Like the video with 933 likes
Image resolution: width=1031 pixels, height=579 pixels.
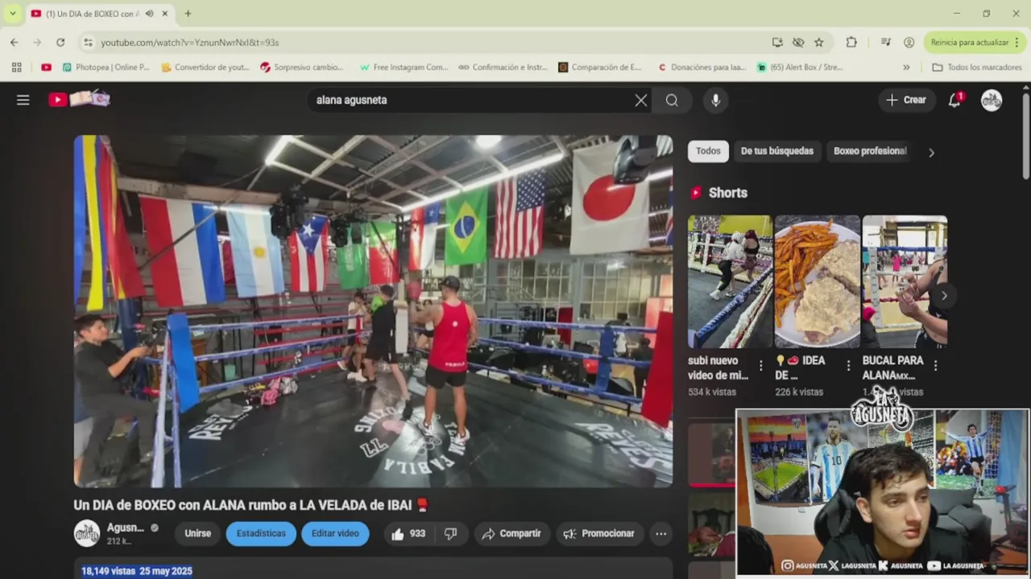coord(408,533)
